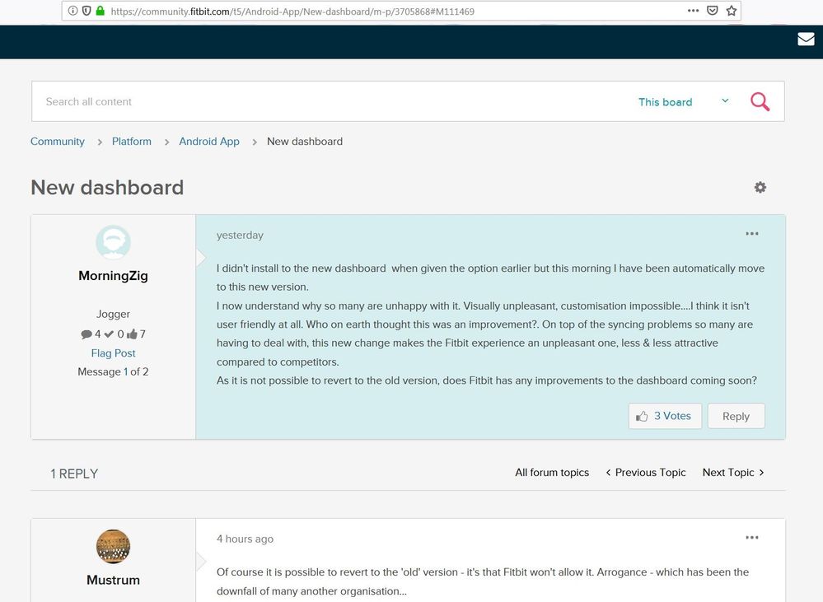Screen dimensions: 823x602
Task: Open All forum topics link
Action: click(x=552, y=473)
